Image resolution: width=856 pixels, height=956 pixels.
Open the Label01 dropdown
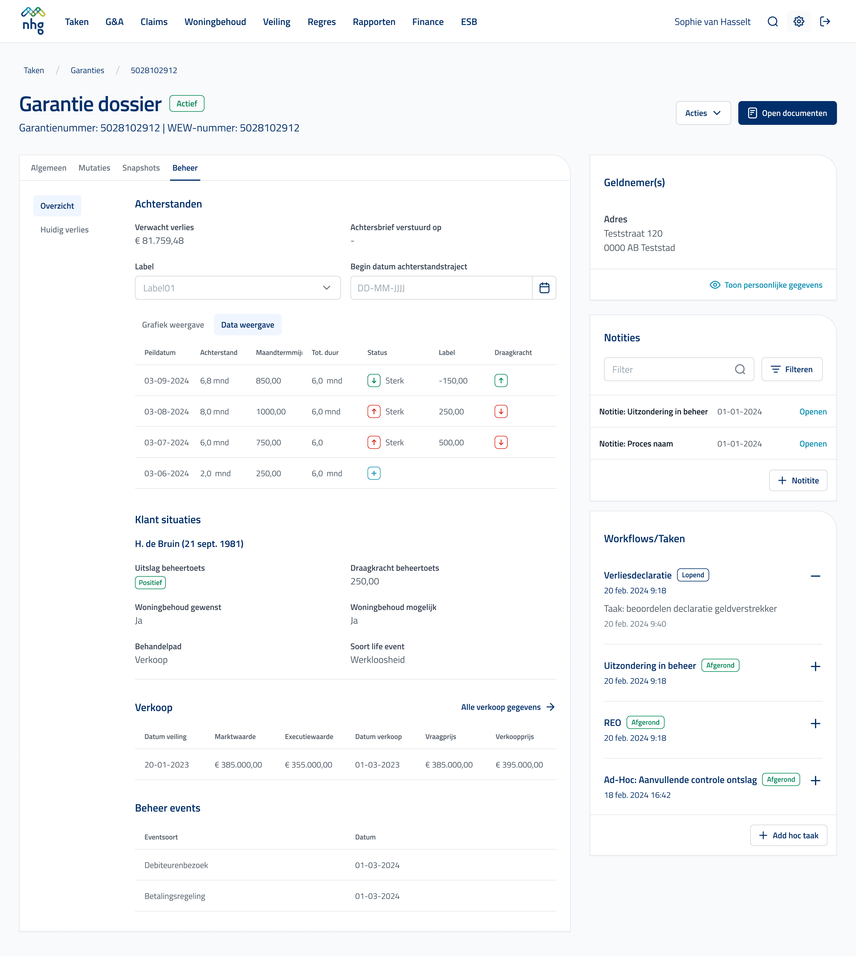click(237, 288)
